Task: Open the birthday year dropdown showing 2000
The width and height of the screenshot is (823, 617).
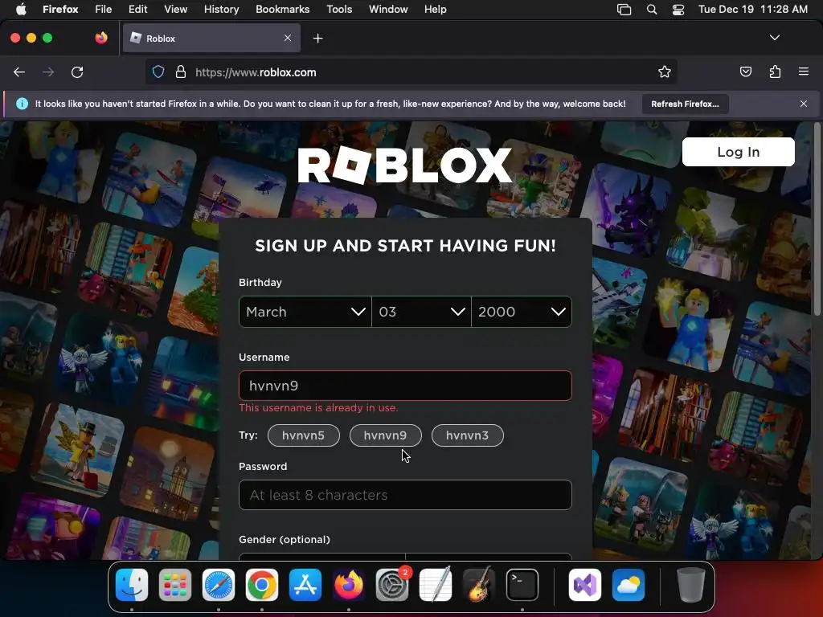Action: pos(522,312)
